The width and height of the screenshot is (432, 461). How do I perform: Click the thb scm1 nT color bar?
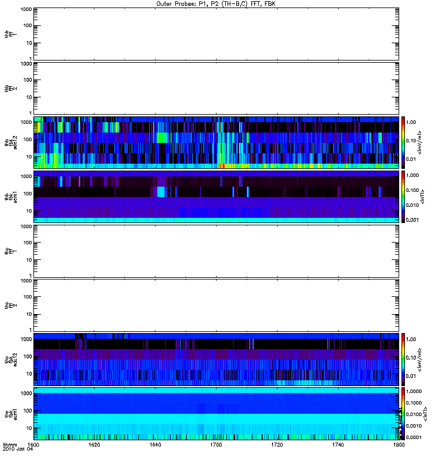(x=403, y=197)
